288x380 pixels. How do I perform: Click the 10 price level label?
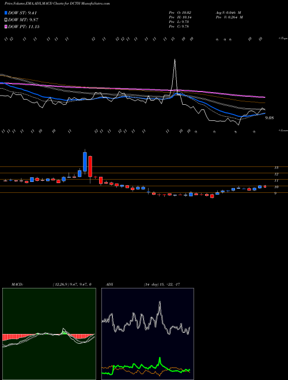(x=276, y=187)
